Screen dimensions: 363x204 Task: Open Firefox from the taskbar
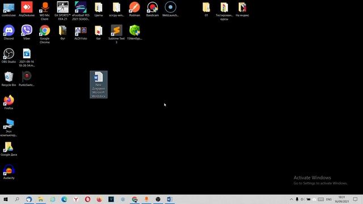click(x=99, y=199)
